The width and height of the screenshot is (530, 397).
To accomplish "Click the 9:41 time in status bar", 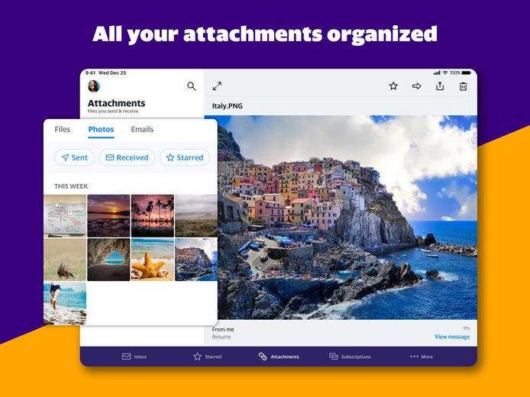I will click(91, 73).
